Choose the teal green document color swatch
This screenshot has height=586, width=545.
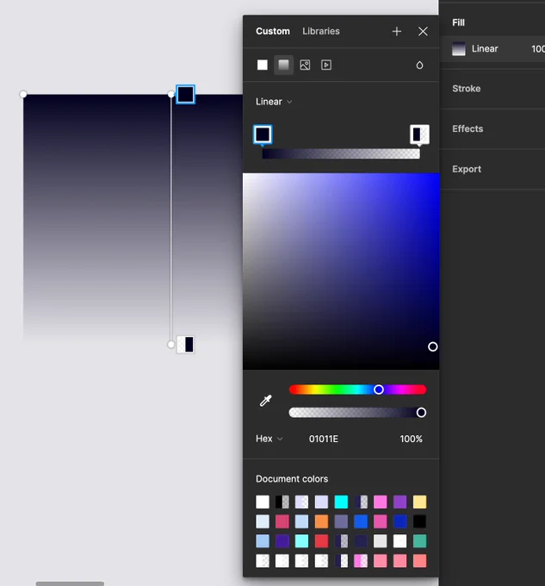click(419, 541)
